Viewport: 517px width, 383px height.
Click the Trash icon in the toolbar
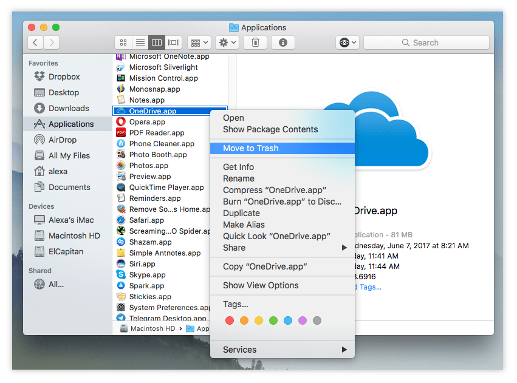tap(255, 42)
